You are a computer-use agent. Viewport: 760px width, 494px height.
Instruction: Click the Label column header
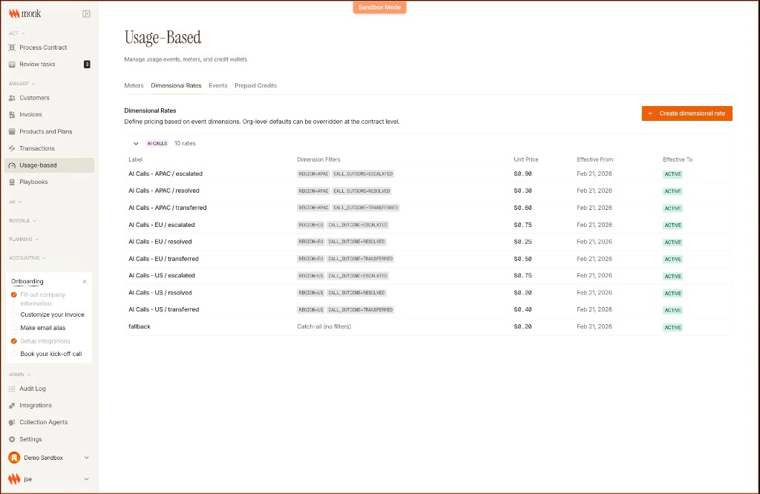135,159
